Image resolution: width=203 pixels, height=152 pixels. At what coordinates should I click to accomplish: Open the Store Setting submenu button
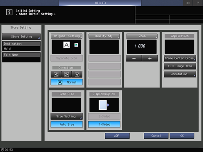pos(21,37)
